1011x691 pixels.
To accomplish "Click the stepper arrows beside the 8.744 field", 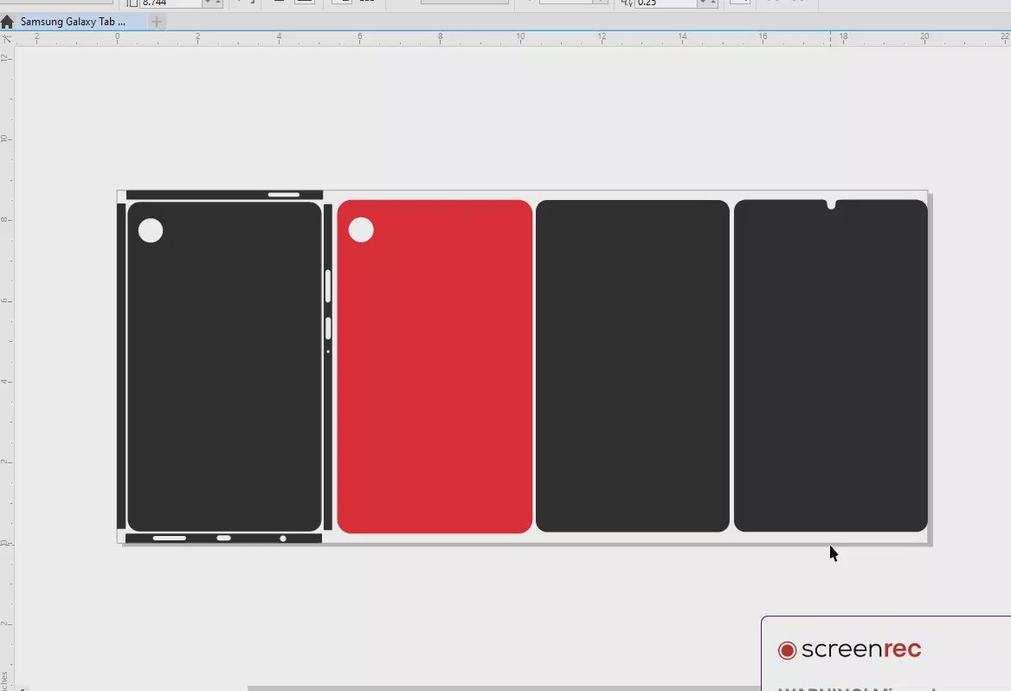I will tap(213, 3).
